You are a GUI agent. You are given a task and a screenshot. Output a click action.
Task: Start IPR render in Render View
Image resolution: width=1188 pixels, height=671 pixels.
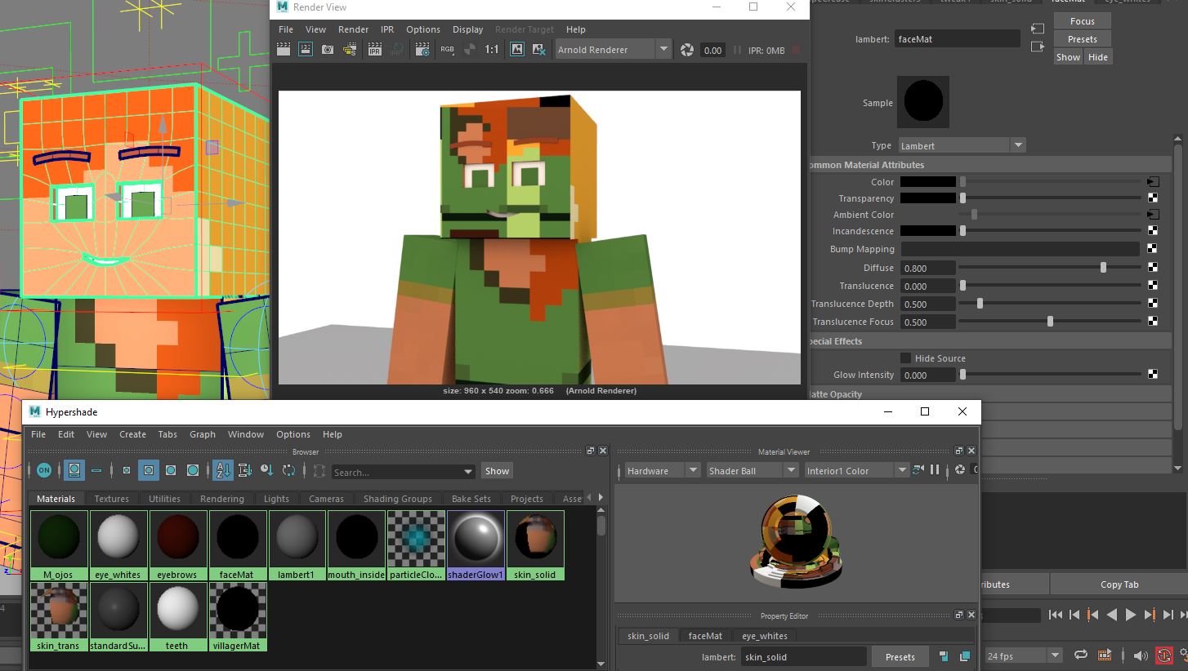click(375, 50)
